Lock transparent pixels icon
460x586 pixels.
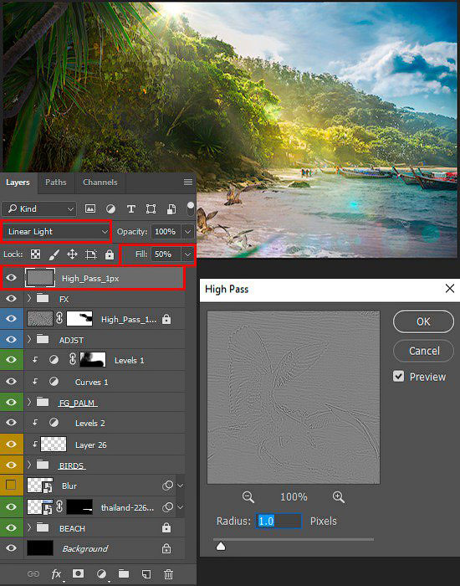pos(35,254)
